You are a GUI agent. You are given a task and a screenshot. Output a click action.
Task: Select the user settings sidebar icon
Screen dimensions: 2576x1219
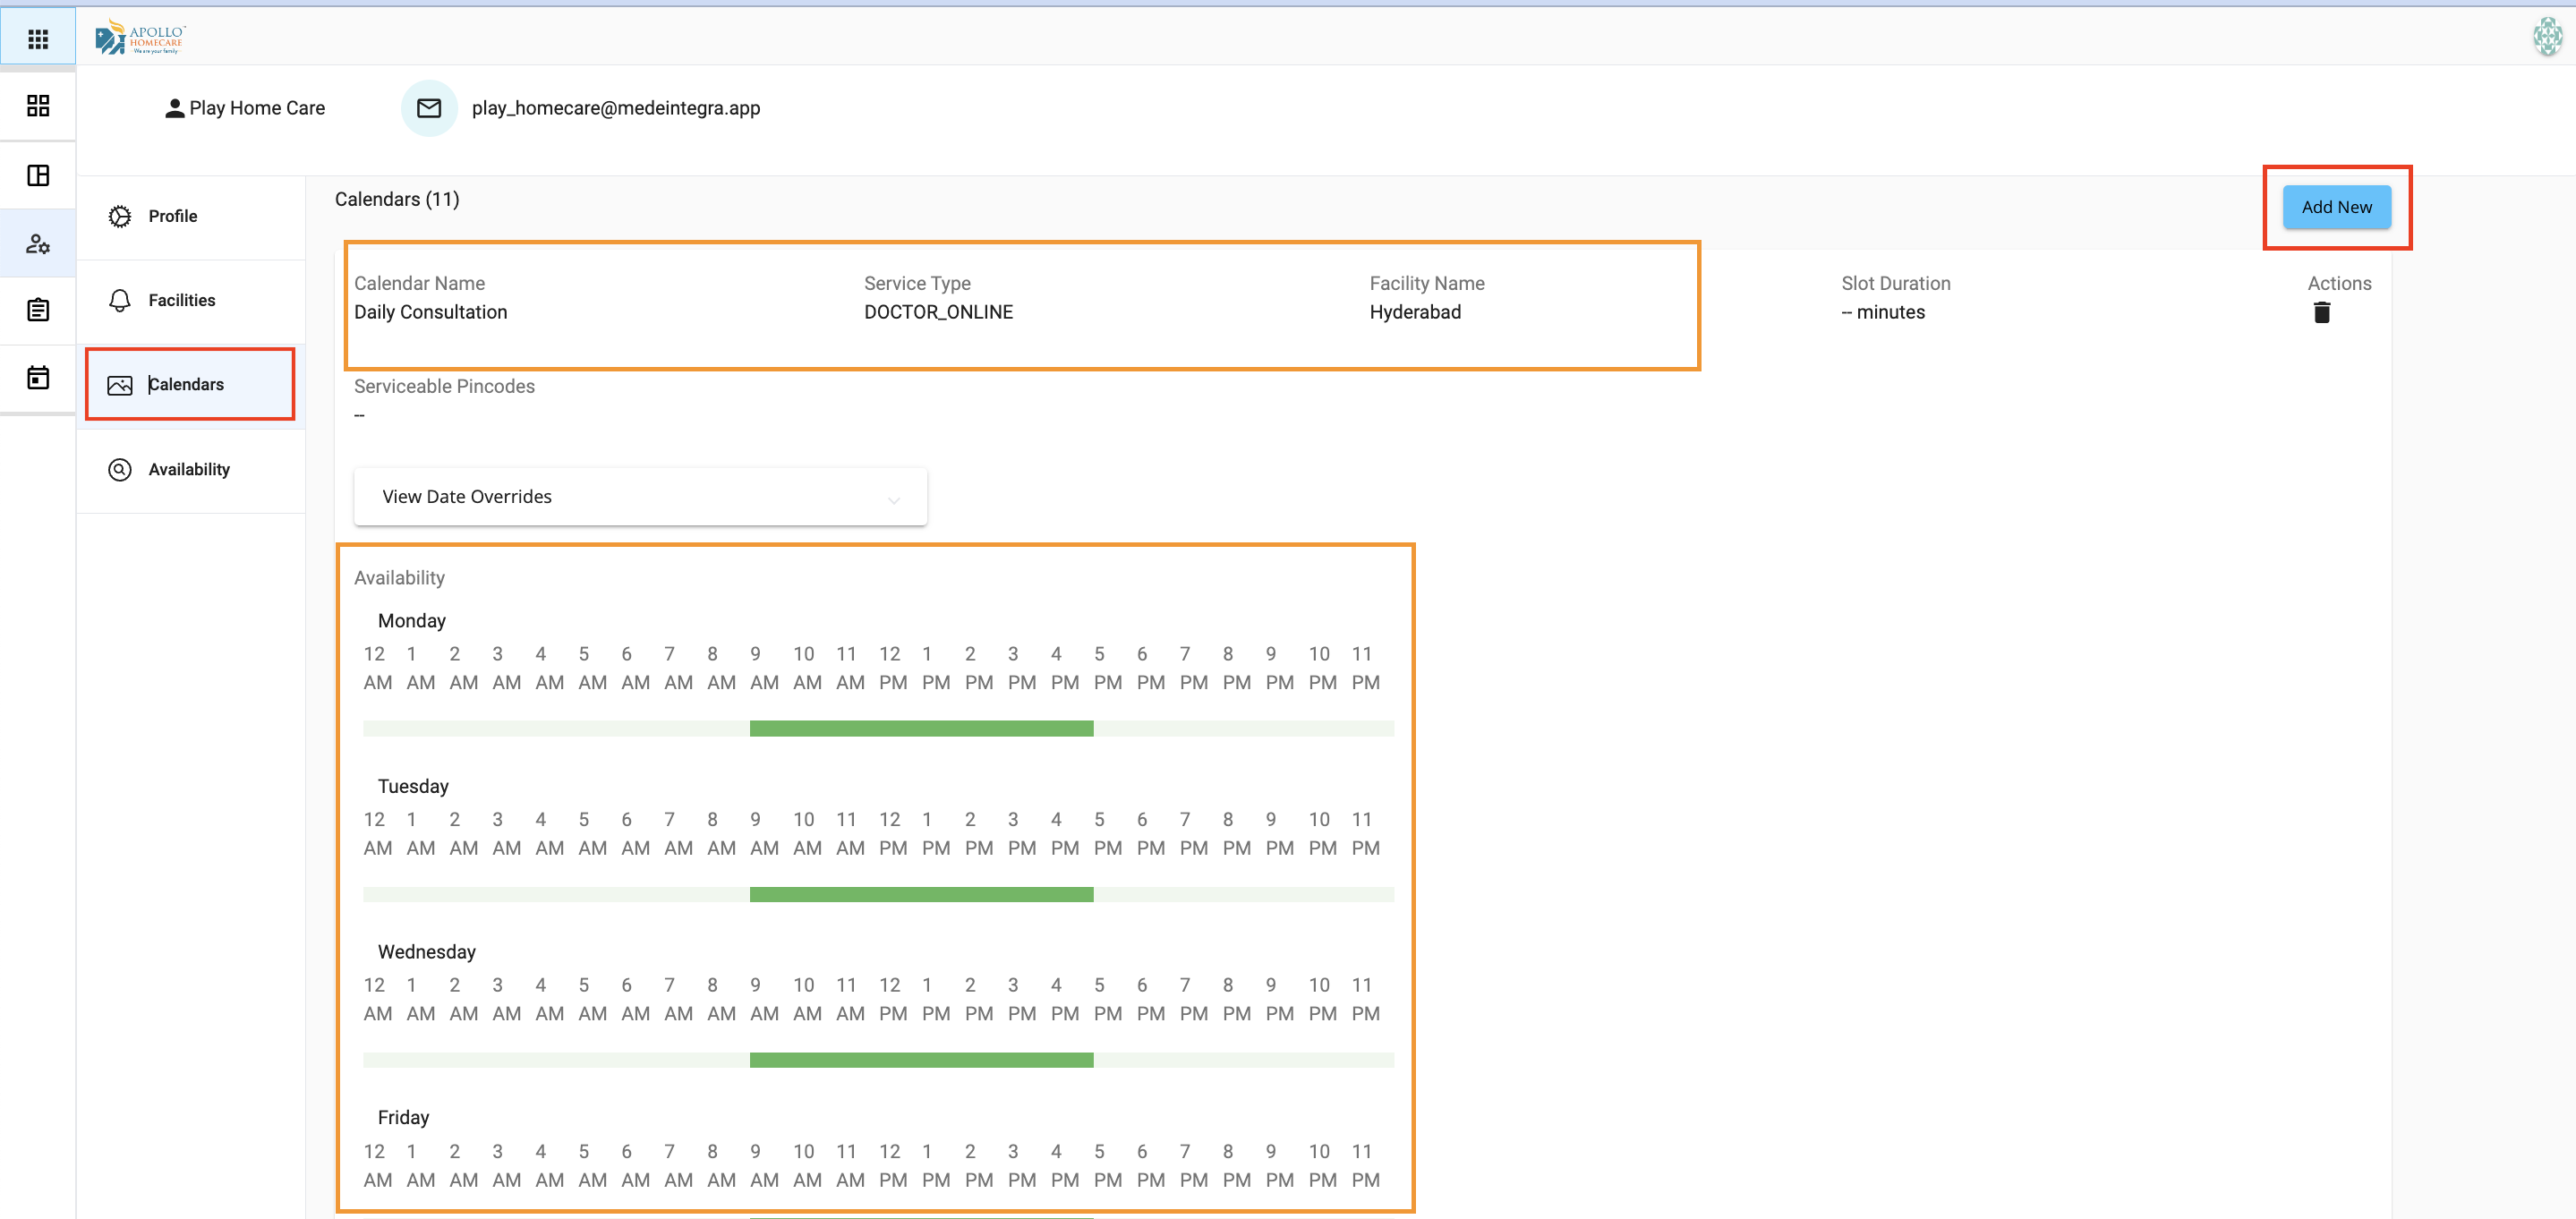[38, 243]
